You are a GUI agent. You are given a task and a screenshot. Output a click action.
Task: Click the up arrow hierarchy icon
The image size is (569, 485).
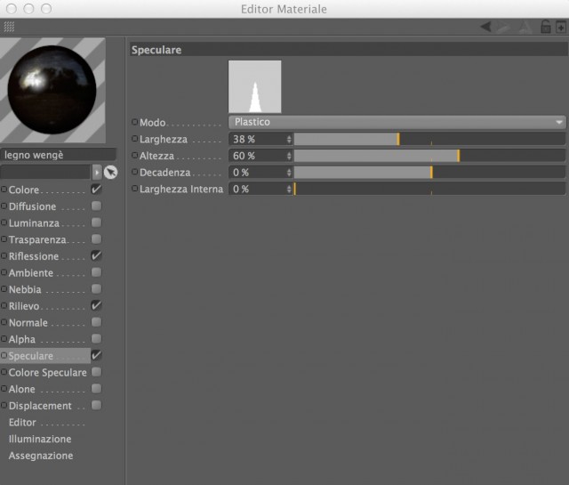click(525, 27)
